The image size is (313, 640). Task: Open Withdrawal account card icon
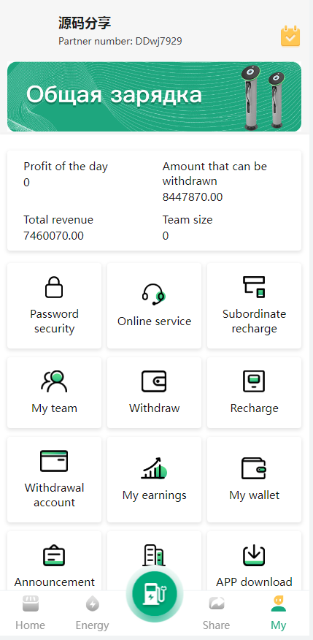[x=54, y=461]
